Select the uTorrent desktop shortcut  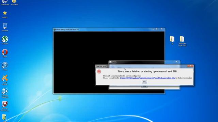[5, 40]
